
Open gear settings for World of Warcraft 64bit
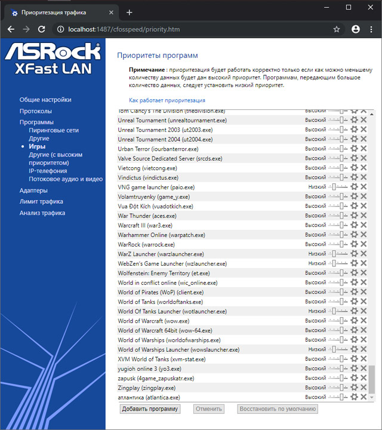(x=355, y=330)
